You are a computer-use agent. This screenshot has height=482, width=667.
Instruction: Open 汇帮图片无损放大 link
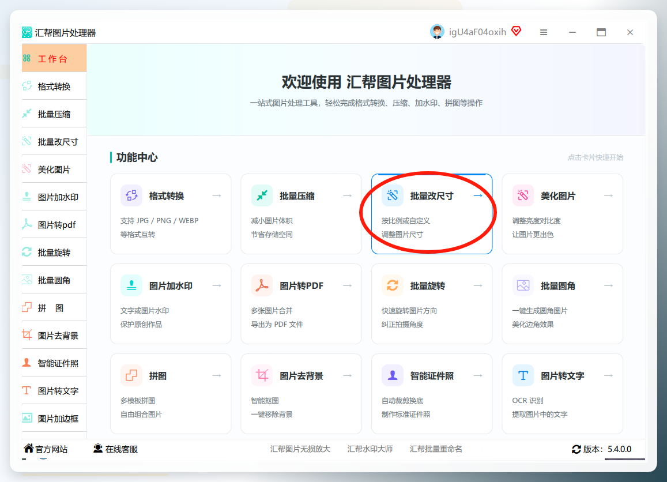(x=300, y=449)
